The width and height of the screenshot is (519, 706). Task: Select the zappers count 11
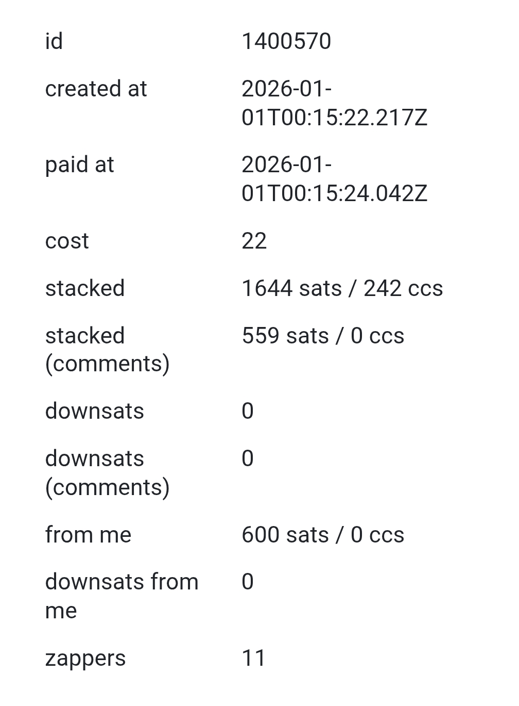(x=253, y=658)
